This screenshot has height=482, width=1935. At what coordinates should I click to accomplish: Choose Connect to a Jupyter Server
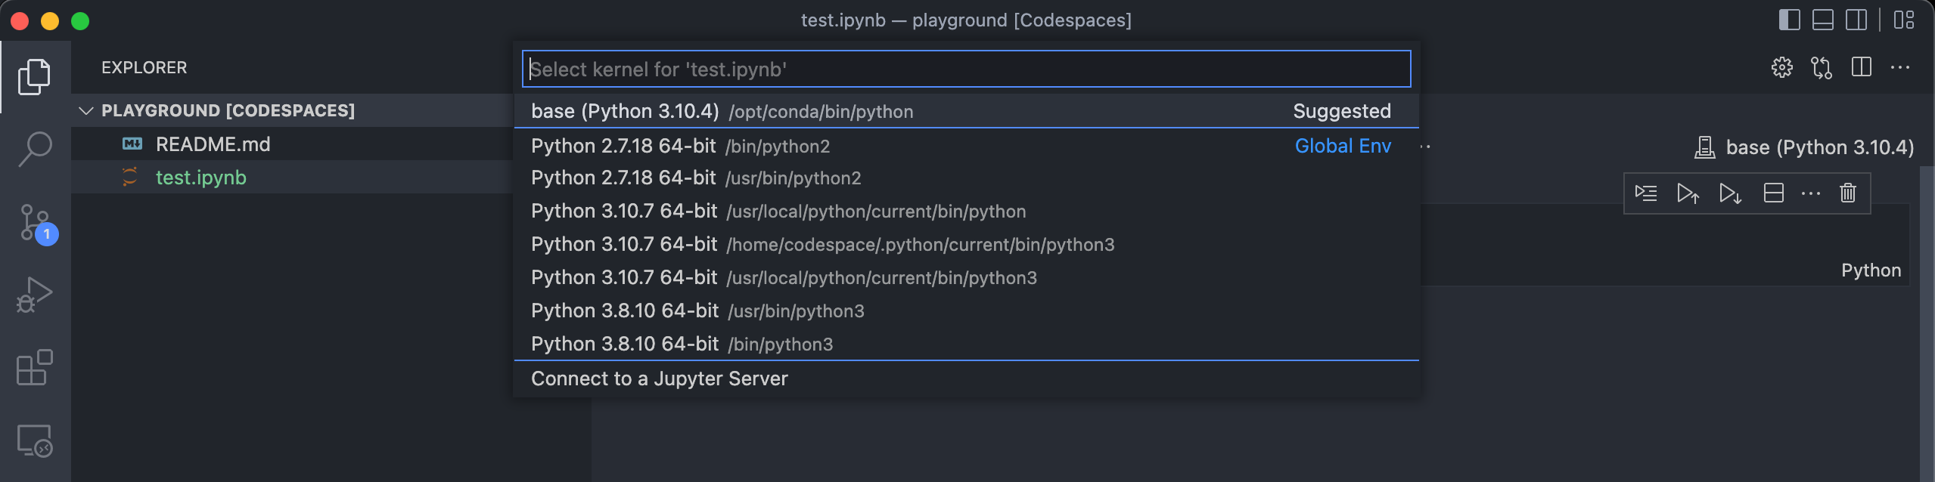[x=659, y=378]
